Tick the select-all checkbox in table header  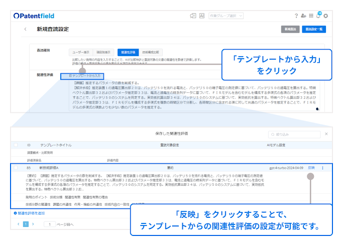16,145
